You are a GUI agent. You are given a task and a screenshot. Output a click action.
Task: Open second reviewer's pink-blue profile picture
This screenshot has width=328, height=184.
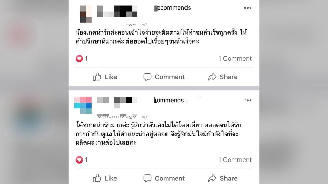(x=83, y=105)
